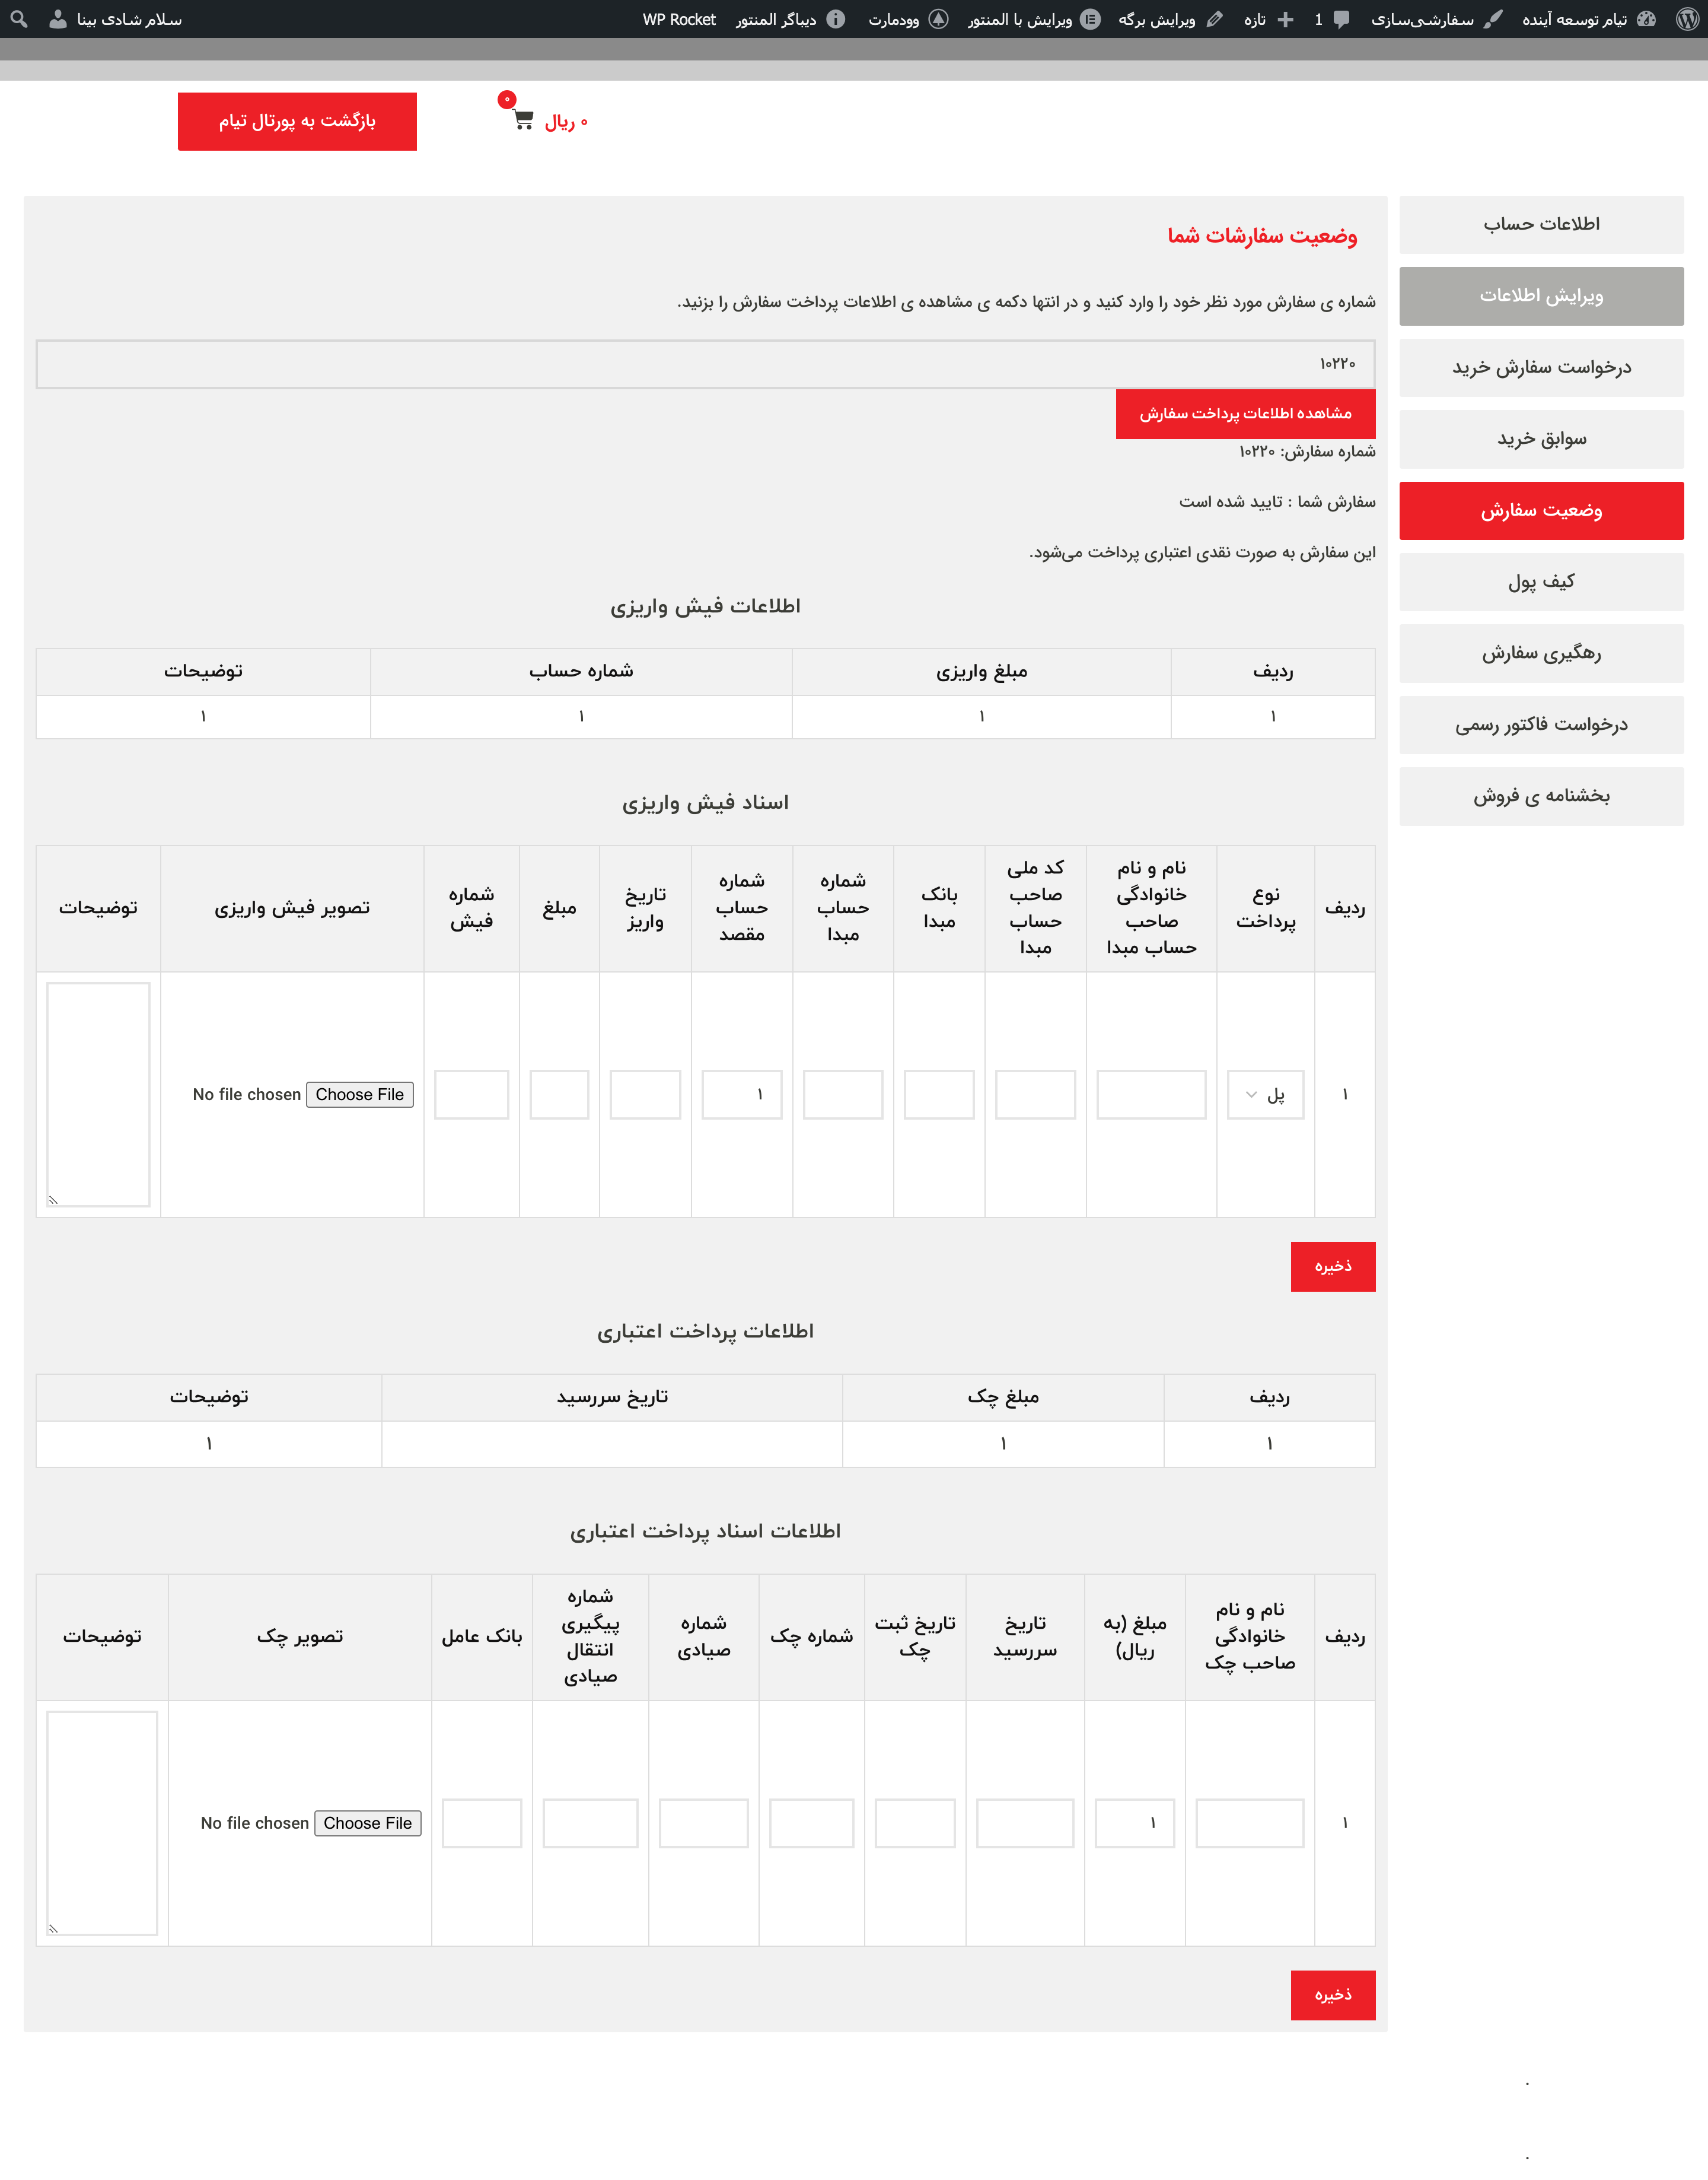Click بازگشت به پورتال تیام button
1708x2180 pixels.
point(297,121)
